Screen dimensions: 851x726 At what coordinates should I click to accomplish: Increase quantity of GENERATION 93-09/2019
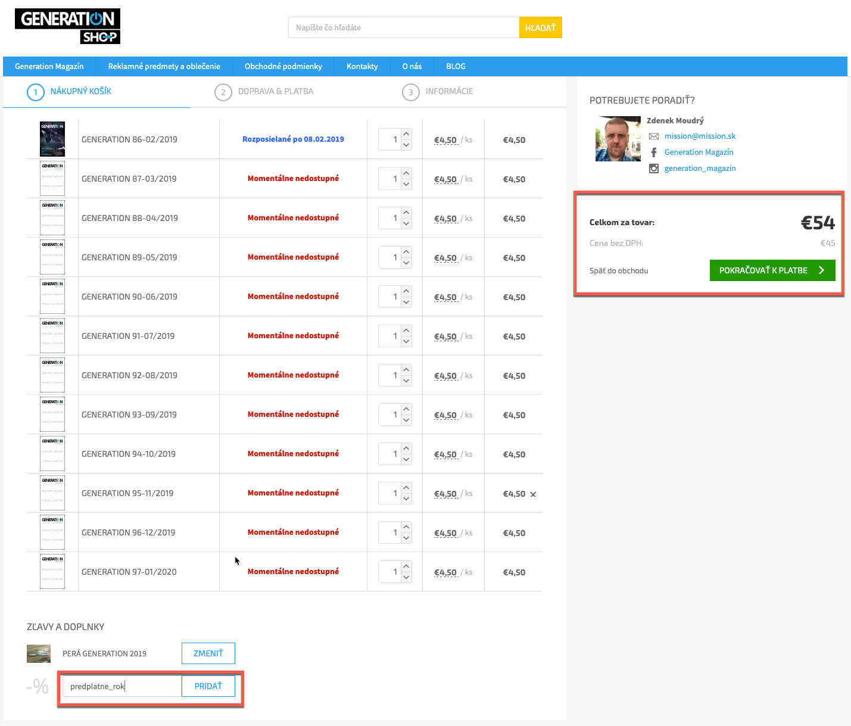[x=406, y=409]
